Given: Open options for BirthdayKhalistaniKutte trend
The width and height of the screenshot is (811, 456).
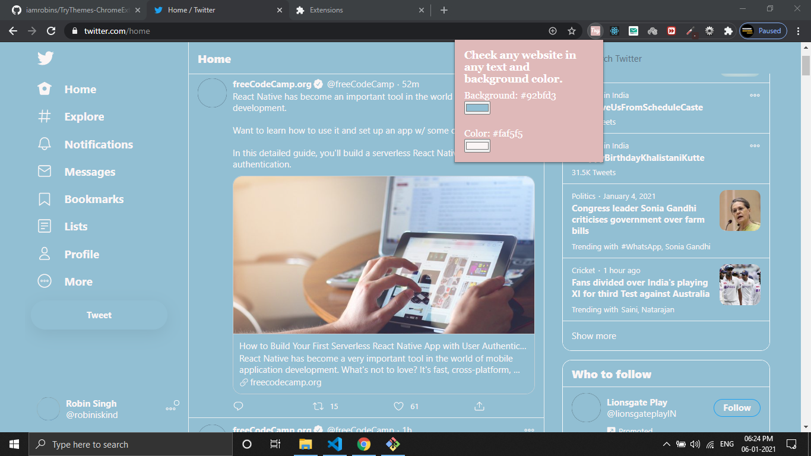Looking at the screenshot, I should [755, 145].
